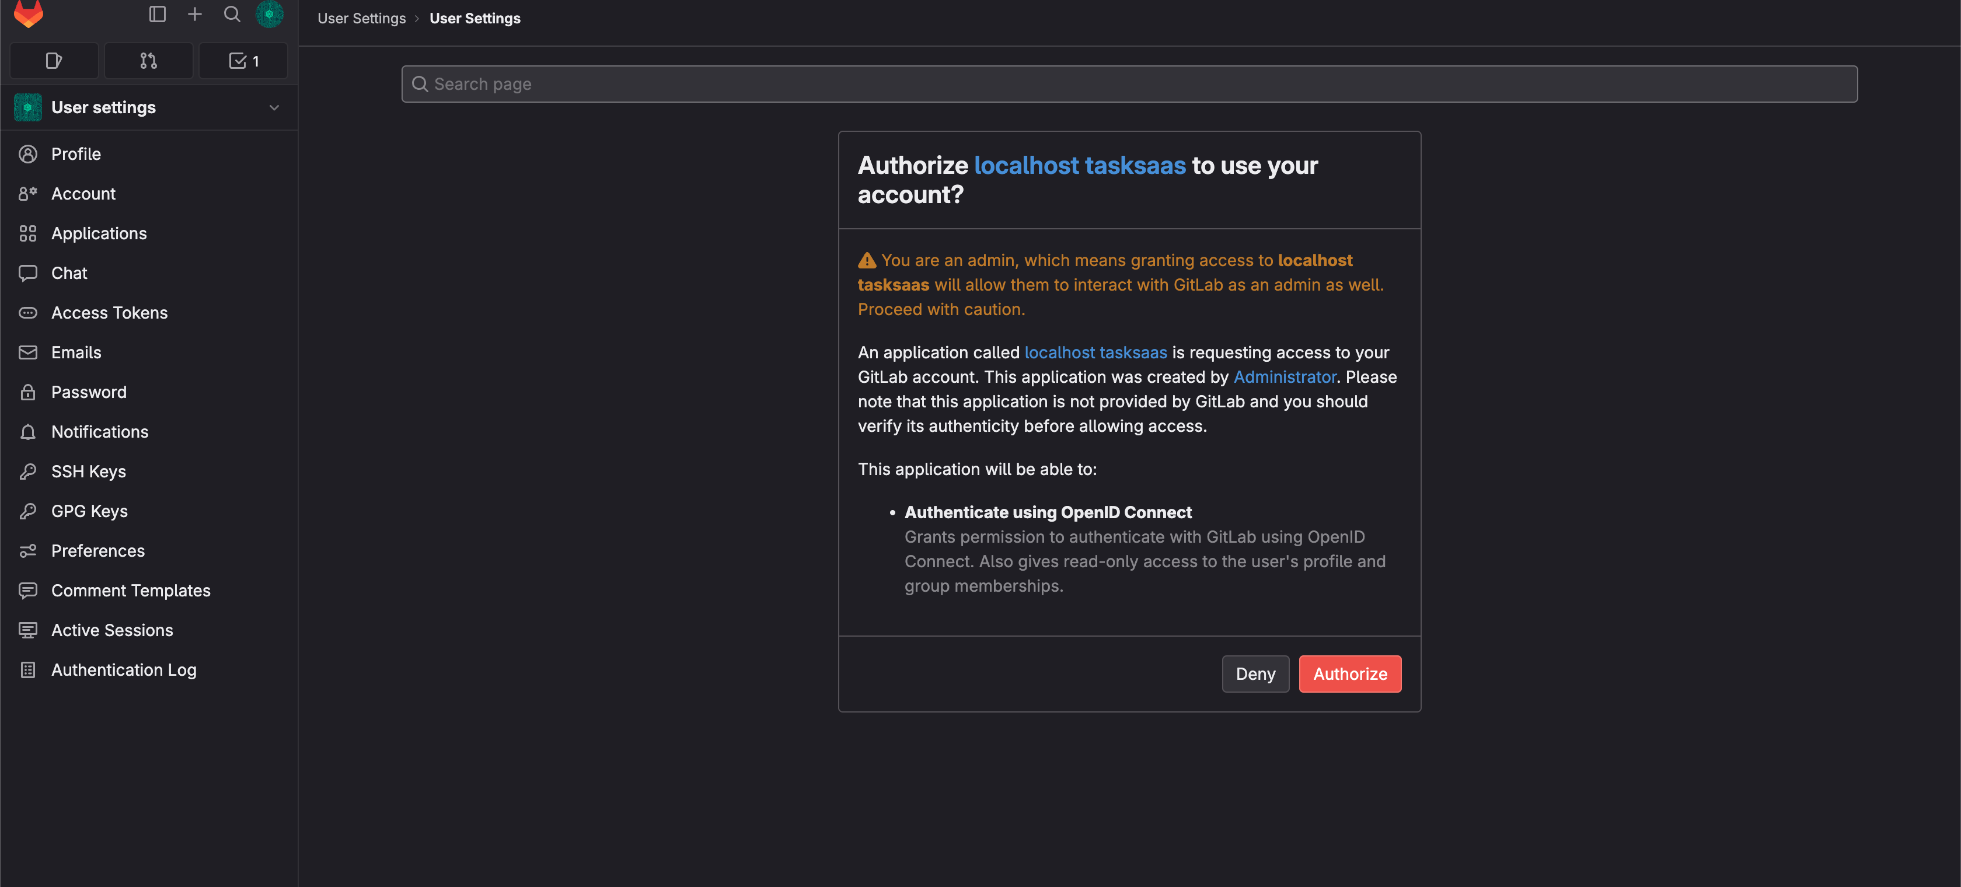1961x887 pixels.
Task: Click the plus create-new icon
Action: [195, 15]
